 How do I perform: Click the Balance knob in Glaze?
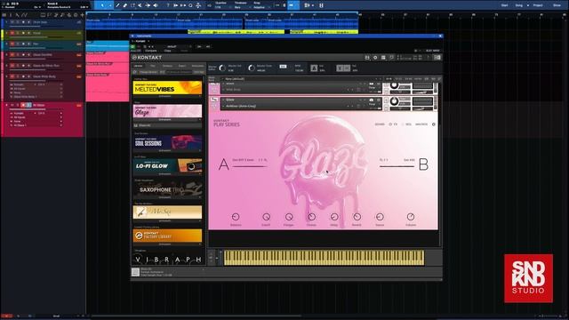(x=236, y=217)
